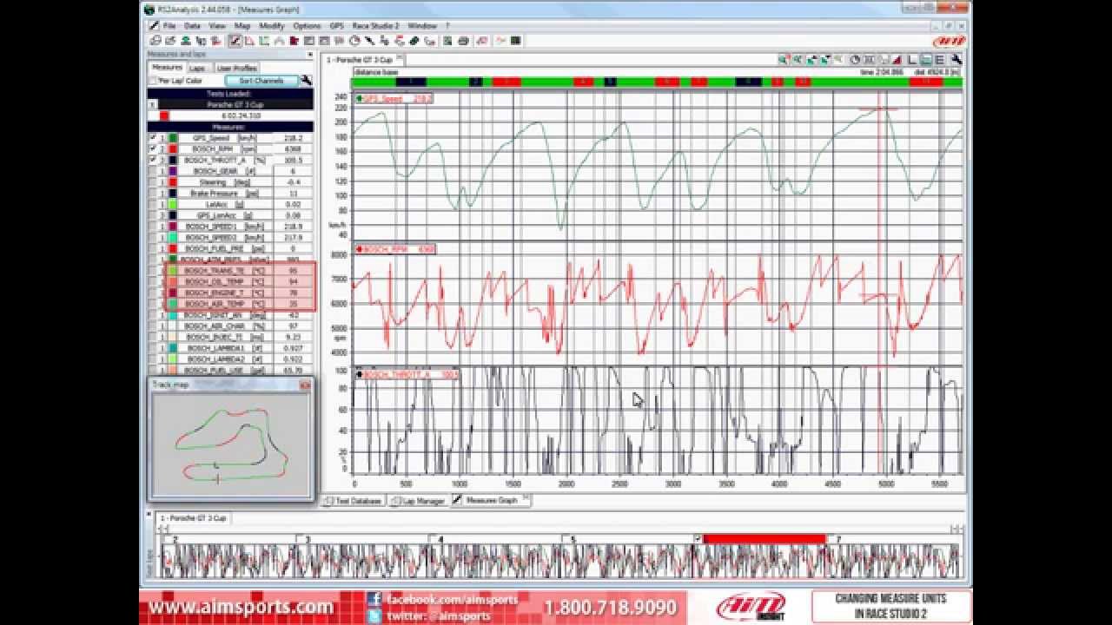
Task: Click the leftmost magnifier toolbar icon
Action: (155, 40)
